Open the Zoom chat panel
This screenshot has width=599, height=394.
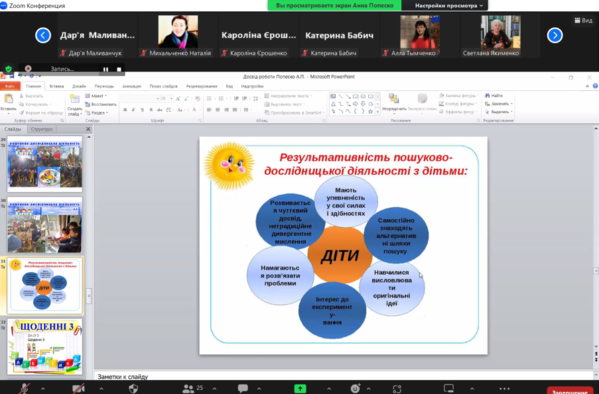[x=243, y=389]
